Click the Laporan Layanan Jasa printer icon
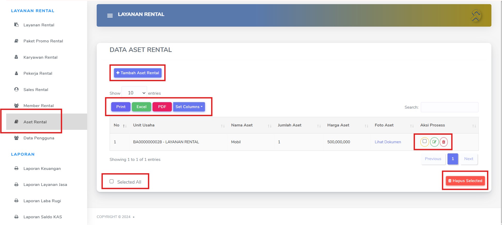The width and height of the screenshot is (502, 225). [x=16, y=184]
